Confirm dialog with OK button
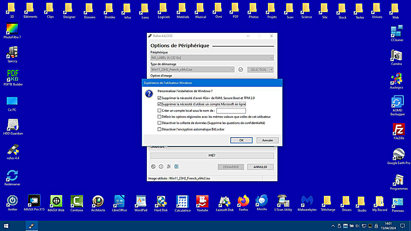 pos(241,140)
